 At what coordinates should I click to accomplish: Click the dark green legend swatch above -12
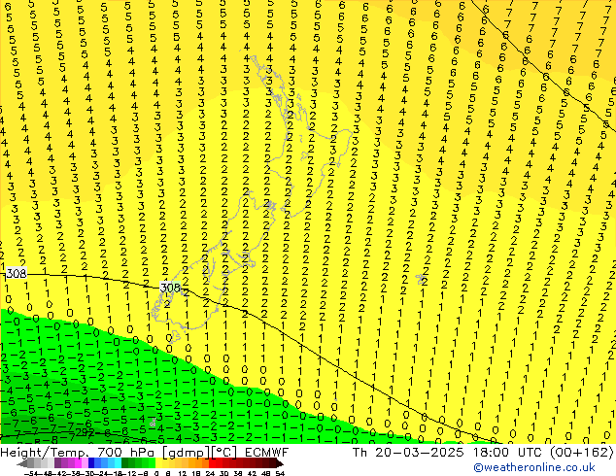coord(125,463)
